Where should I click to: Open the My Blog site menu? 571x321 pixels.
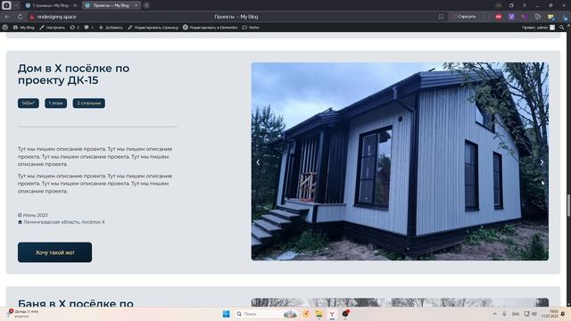coord(24,28)
